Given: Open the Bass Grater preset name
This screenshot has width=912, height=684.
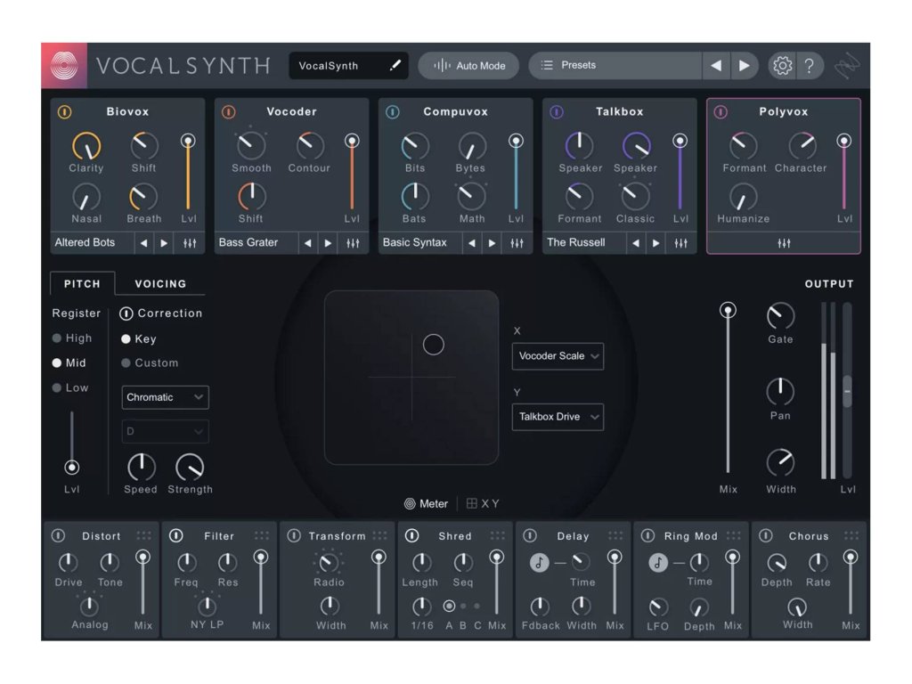Looking at the screenshot, I should [x=248, y=242].
